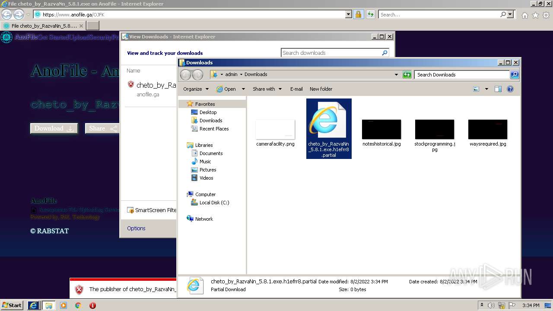Select Network in navigation pane
This screenshot has width=553, height=311.
coord(204,219)
